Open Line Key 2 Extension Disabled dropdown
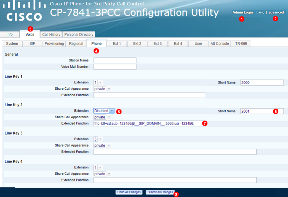The image size is (288, 197). (104, 111)
